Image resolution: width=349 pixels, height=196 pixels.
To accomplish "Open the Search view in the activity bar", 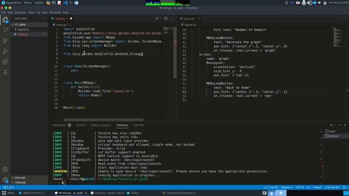I will pyautogui.click(x=5, y=30).
